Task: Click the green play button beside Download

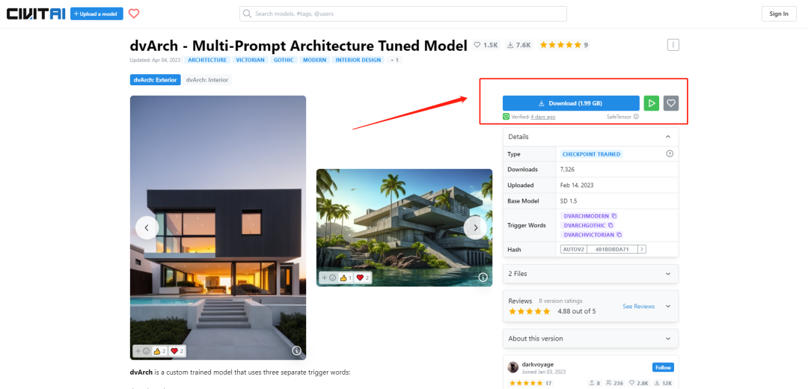Action: click(652, 103)
